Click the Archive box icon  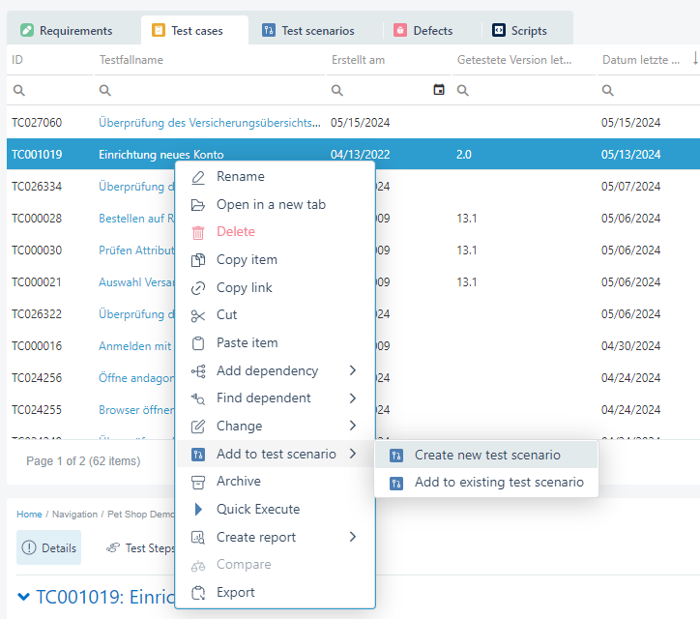[x=198, y=482]
